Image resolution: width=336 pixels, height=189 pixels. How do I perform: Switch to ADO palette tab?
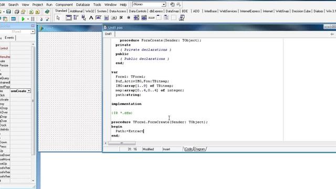[x=196, y=11]
